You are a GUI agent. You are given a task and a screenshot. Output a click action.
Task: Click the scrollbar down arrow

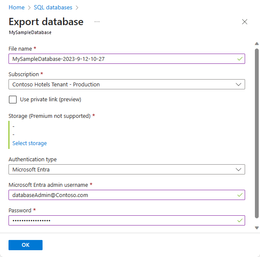coord(257,228)
